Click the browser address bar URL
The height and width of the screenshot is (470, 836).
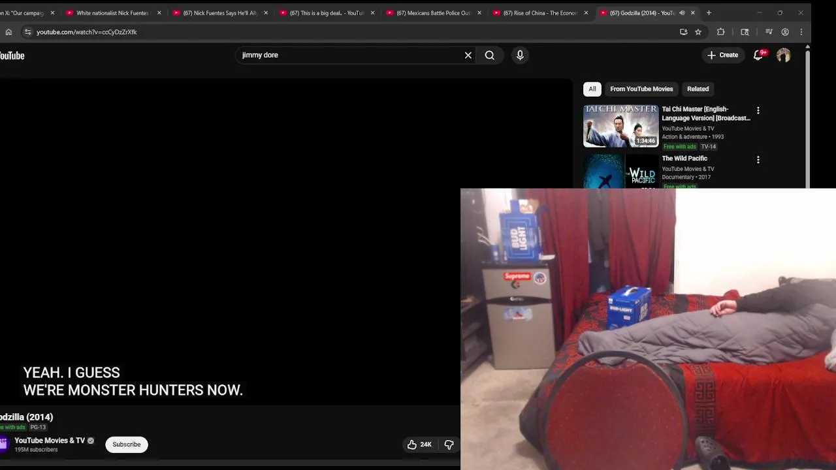87,32
